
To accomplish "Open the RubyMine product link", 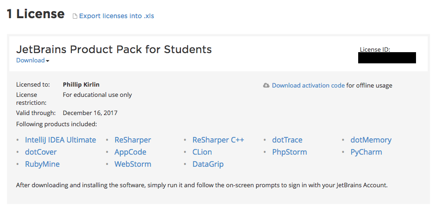I will pos(42,164).
